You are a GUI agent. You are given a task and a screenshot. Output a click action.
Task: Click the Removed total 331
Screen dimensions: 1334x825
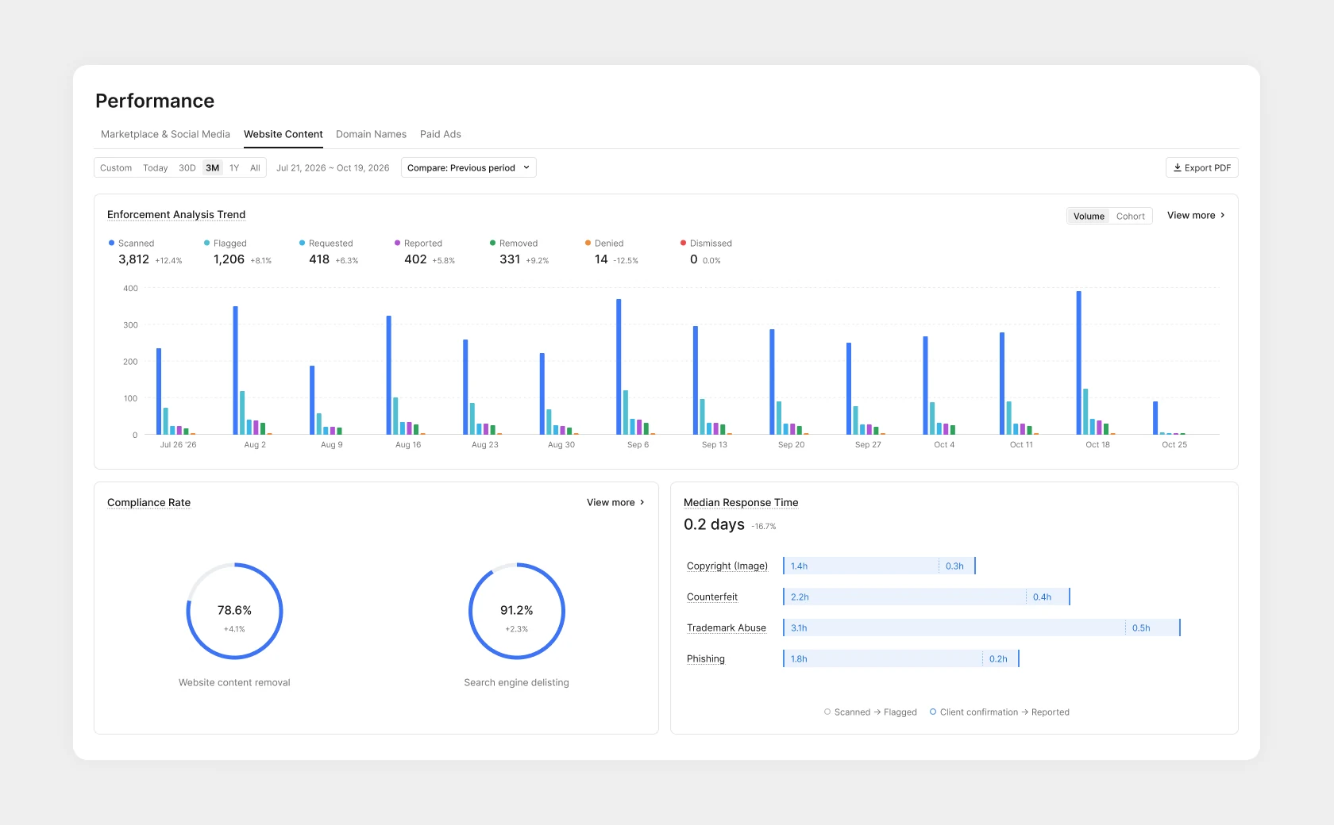coord(510,259)
